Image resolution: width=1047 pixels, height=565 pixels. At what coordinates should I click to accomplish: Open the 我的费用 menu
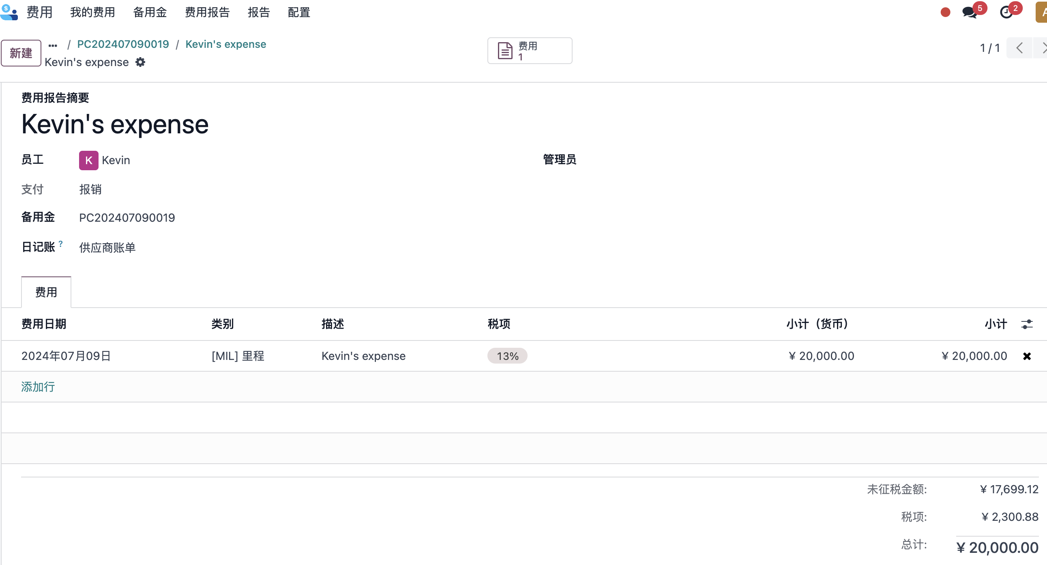93,12
